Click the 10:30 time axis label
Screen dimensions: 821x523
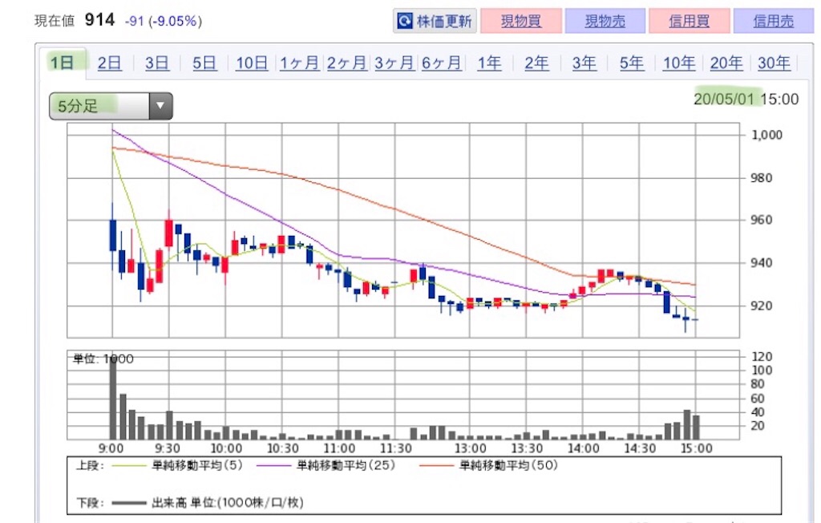(x=283, y=448)
